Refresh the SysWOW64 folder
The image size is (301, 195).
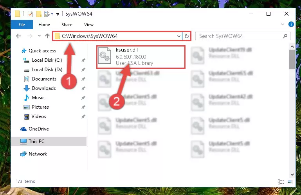tap(187, 36)
